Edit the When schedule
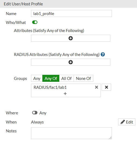 pos(127,122)
